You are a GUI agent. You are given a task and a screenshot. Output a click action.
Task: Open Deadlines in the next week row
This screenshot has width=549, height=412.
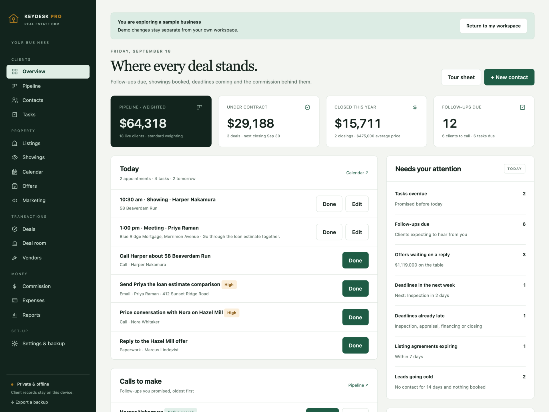click(x=460, y=290)
